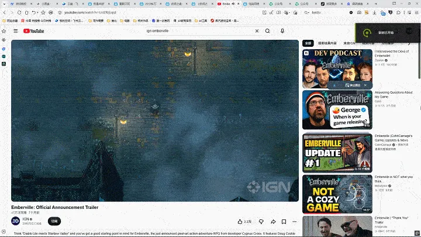The height and width of the screenshot is (237, 421).
Task: Open Emberville Update #1 thumbnail
Action: pos(337,153)
